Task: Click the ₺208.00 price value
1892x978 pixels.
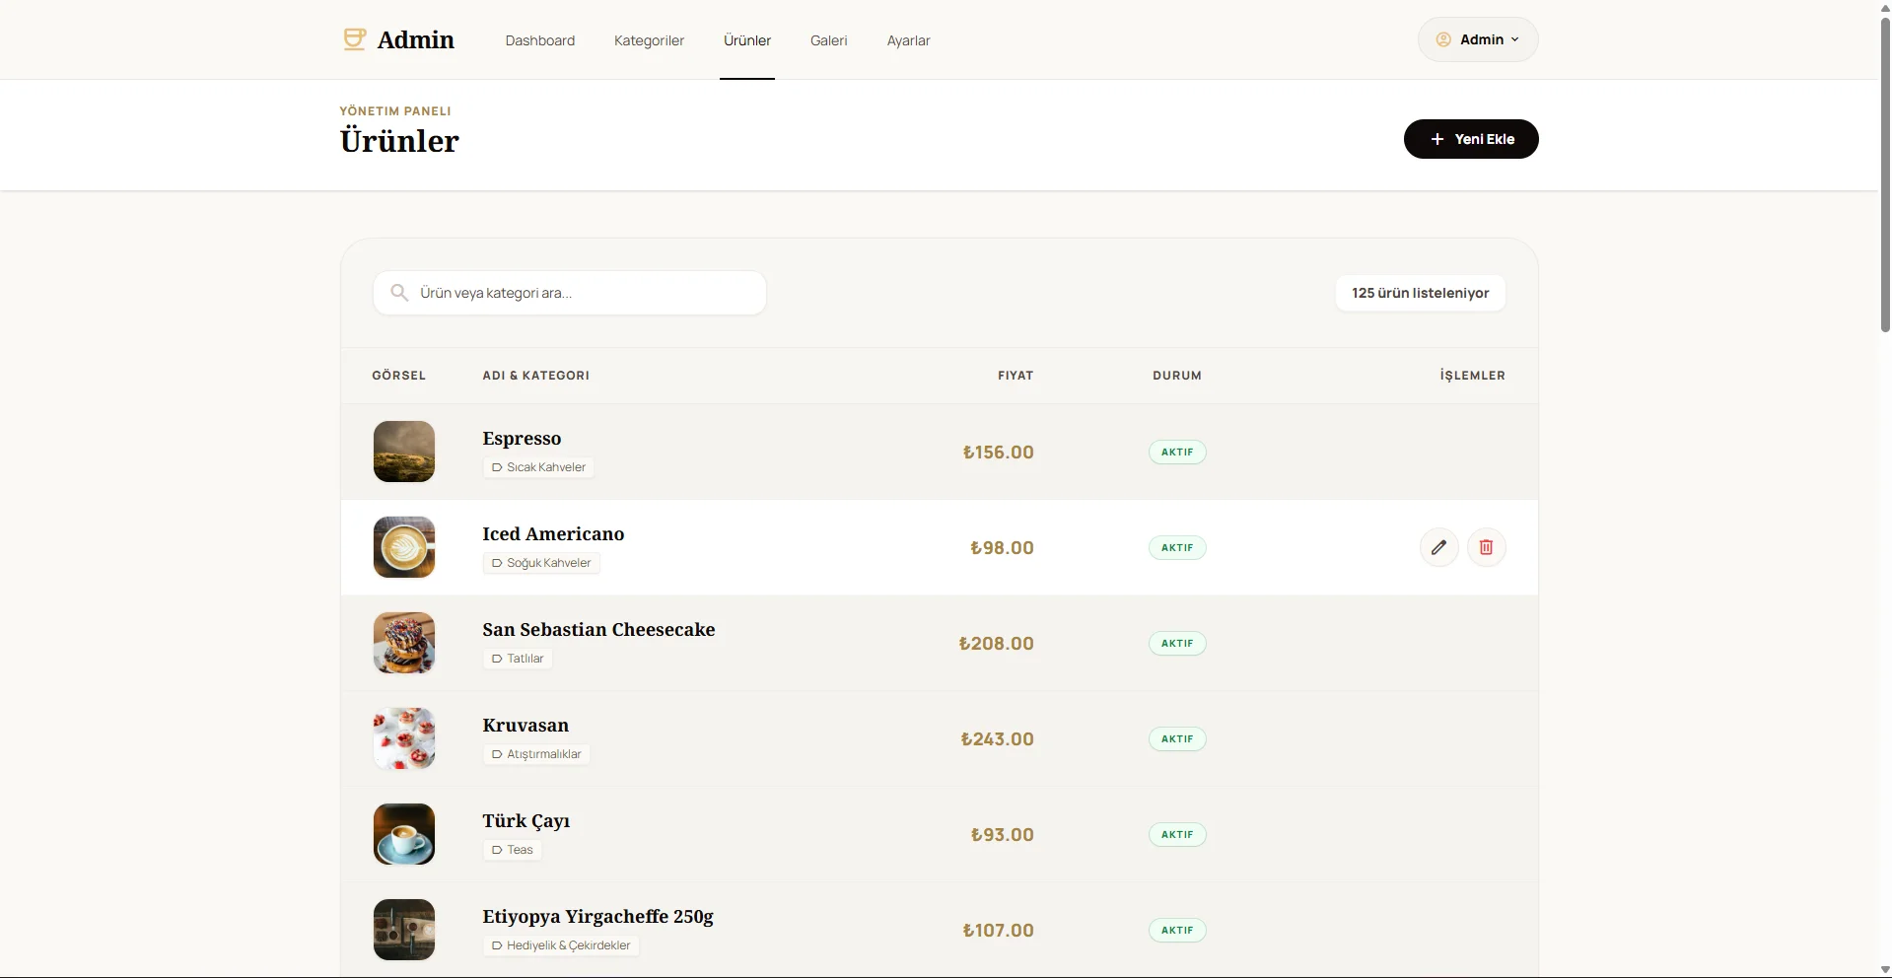Action: pyautogui.click(x=996, y=644)
